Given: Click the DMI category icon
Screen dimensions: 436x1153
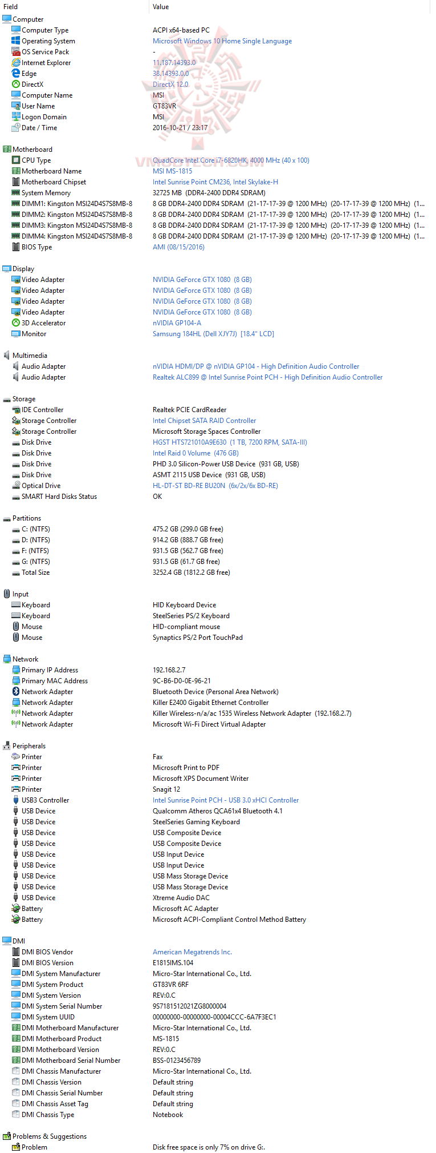Looking at the screenshot, I should 7,941.
